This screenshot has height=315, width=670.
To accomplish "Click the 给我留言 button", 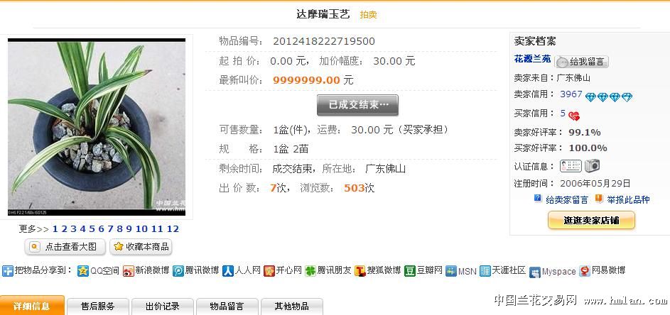I will 582,62.
